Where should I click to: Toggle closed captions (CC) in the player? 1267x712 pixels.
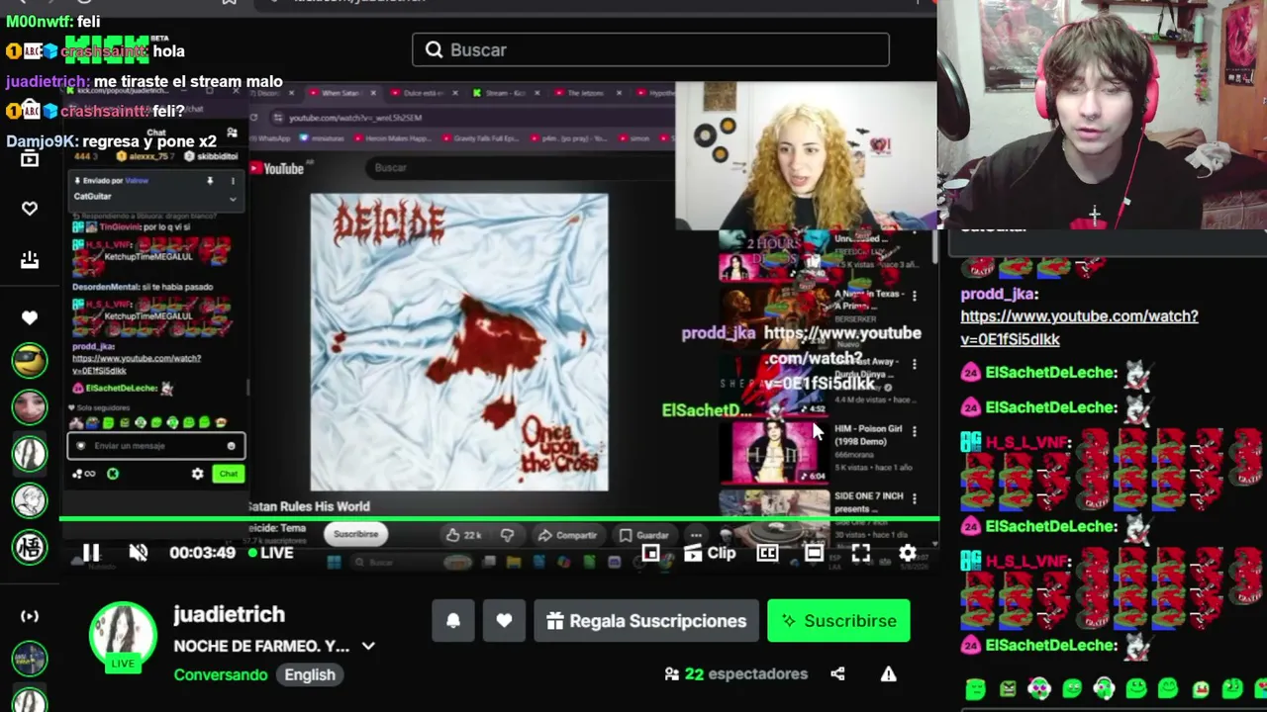tap(767, 553)
